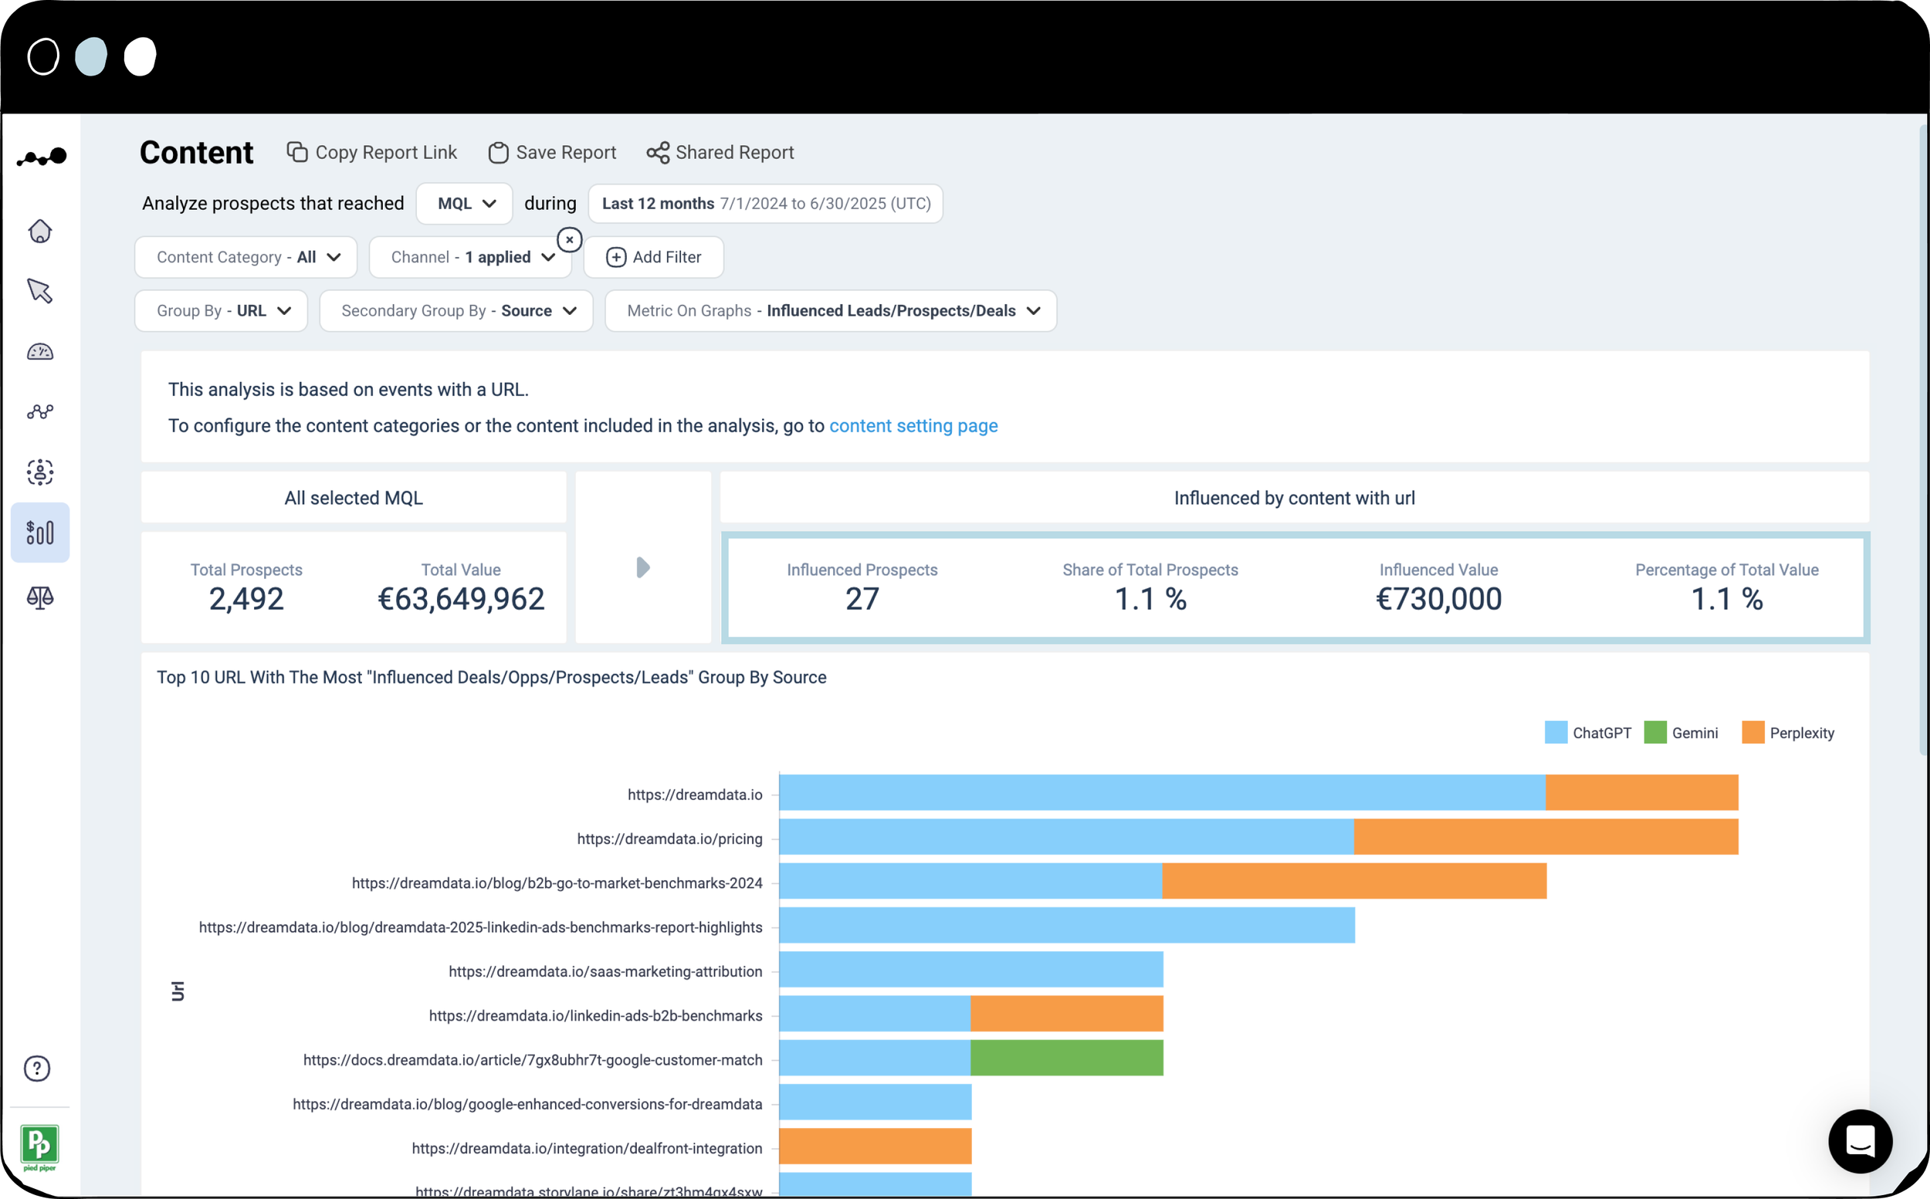The height and width of the screenshot is (1199, 1930).
Task: Click the orange Perplexity bar for dreamdata.io/pricing
Action: tap(1546, 836)
